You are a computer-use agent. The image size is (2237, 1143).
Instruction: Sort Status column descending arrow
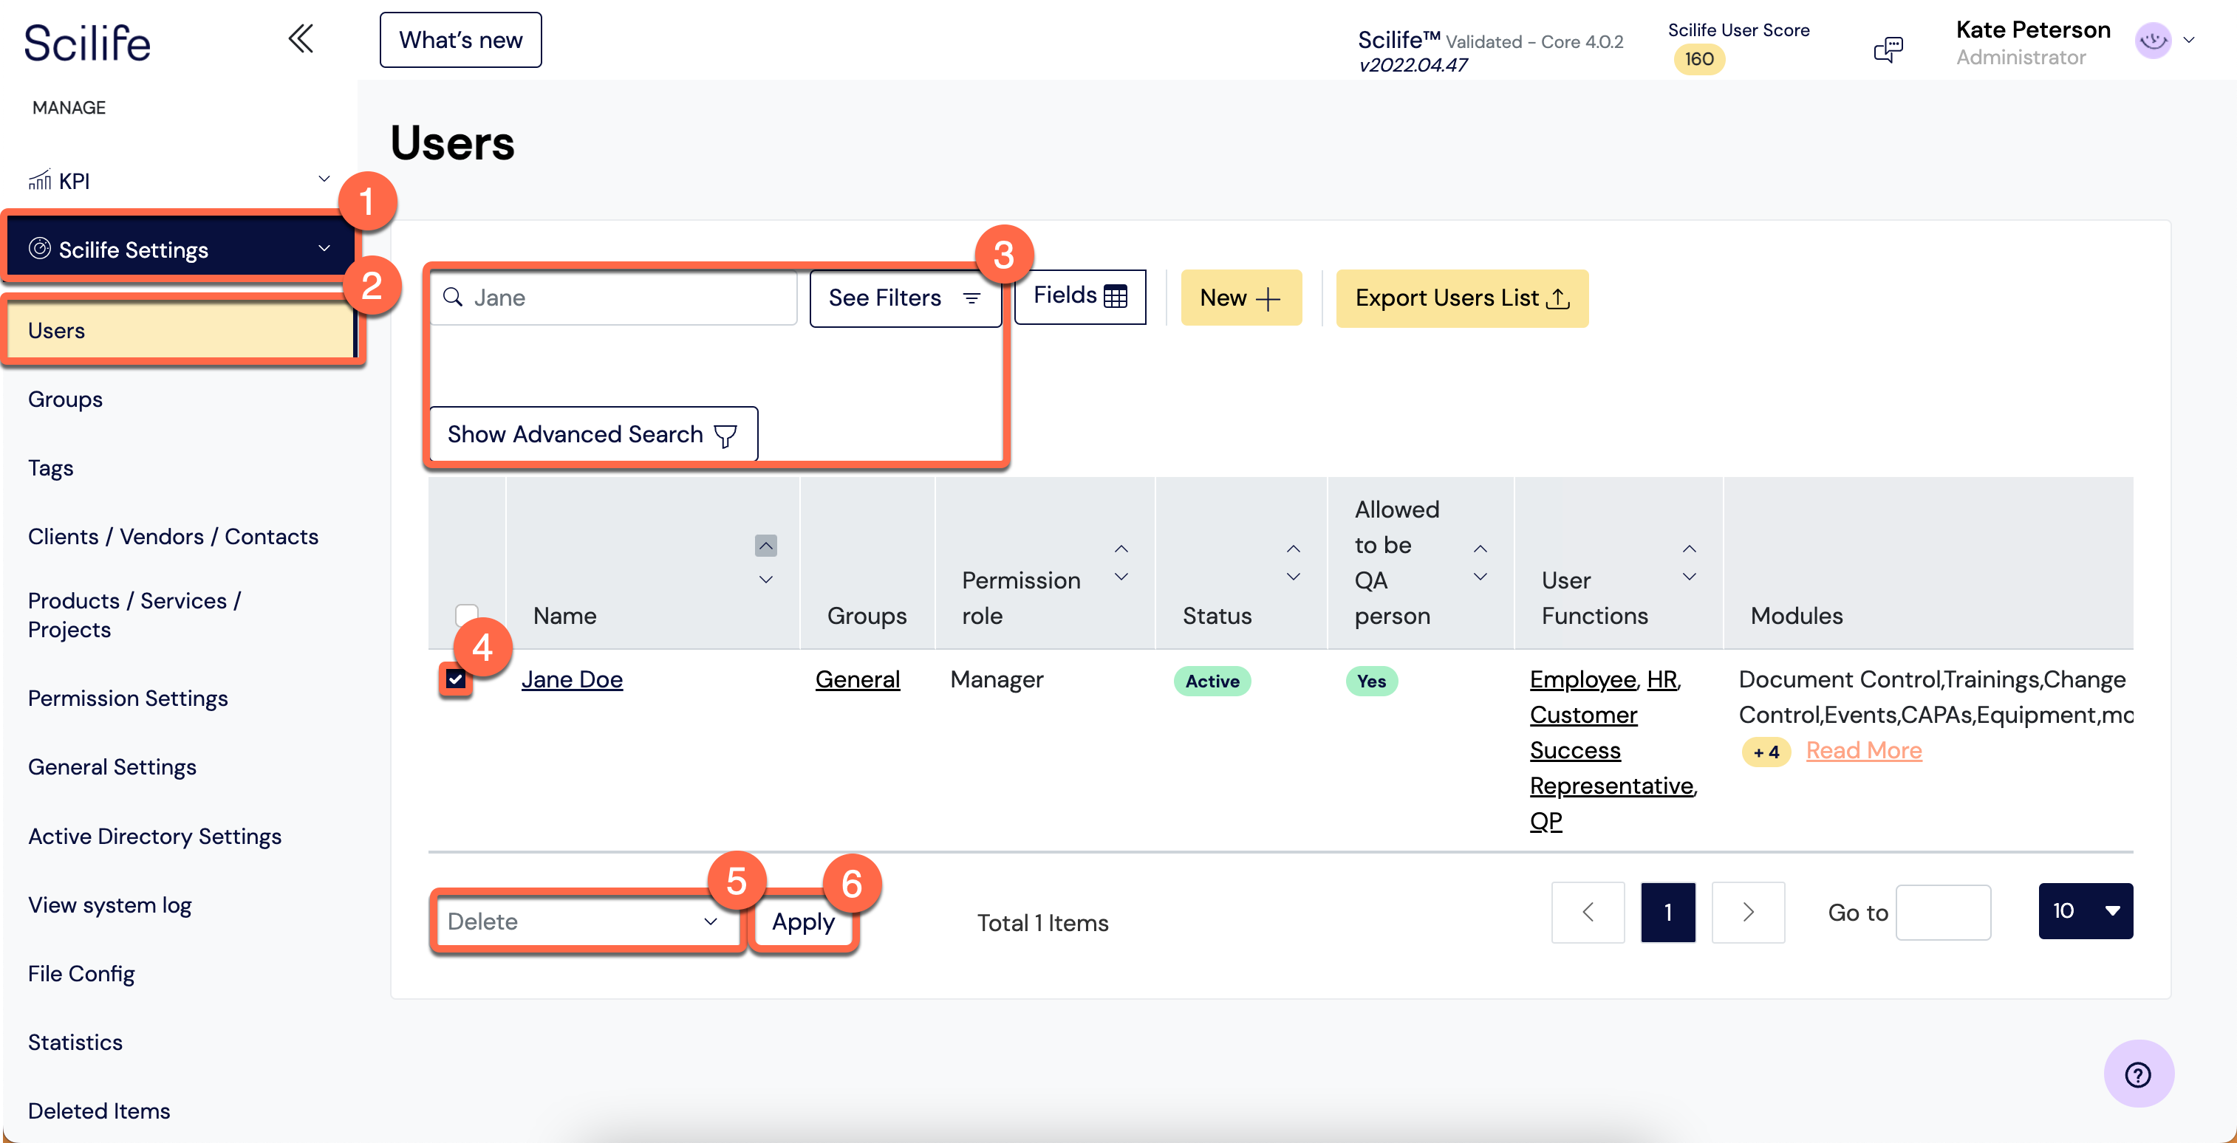(x=1293, y=577)
